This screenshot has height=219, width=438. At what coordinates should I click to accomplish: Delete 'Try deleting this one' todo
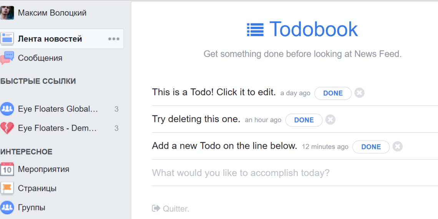tap(330, 120)
